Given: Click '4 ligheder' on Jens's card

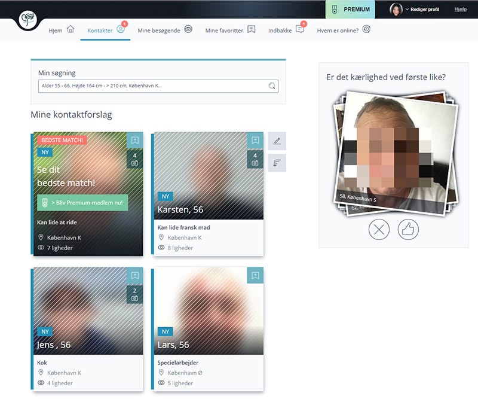Looking at the screenshot, I should coord(59,383).
